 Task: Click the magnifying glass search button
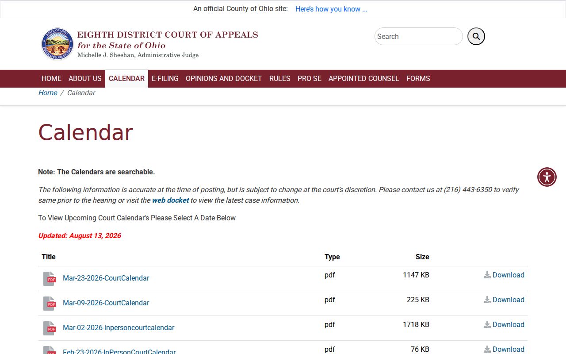click(476, 36)
